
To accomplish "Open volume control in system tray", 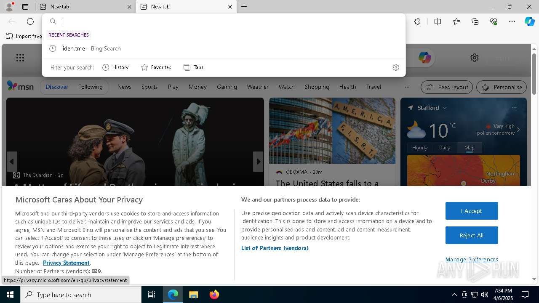I will click(x=485, y=295).
